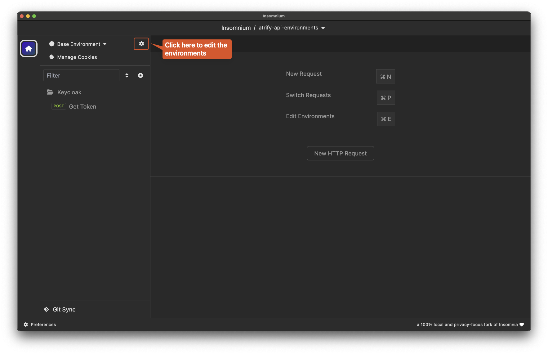
Task: Click the cookie icon beside Manage Cookies
Action: [52, 57]
